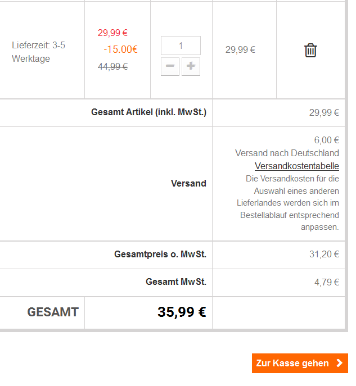Click the crossed-out original price 44,99 €
Viewport: 356px width, 386px height.
[x=112, y=66]
